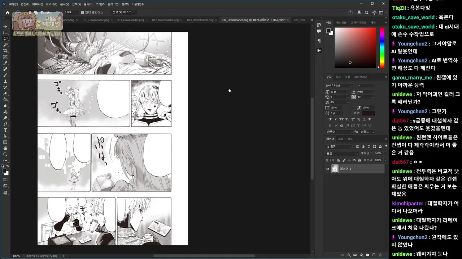Switch to 그레이디언트 panel tab

coord(358,23)
